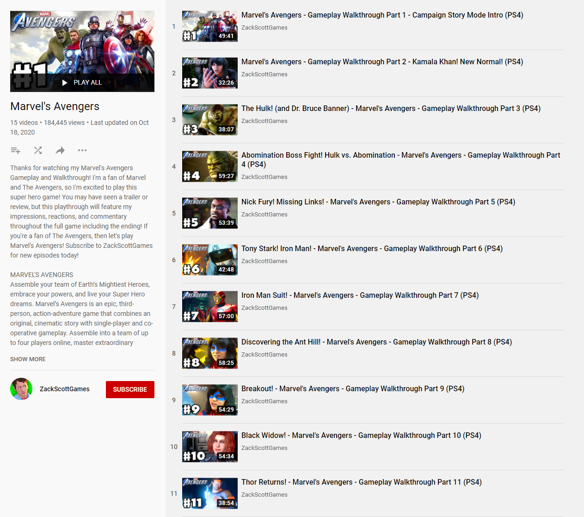
Task: Open title 'Discovering the Ant Hill!' Part 8
Action: pos(376,342)
